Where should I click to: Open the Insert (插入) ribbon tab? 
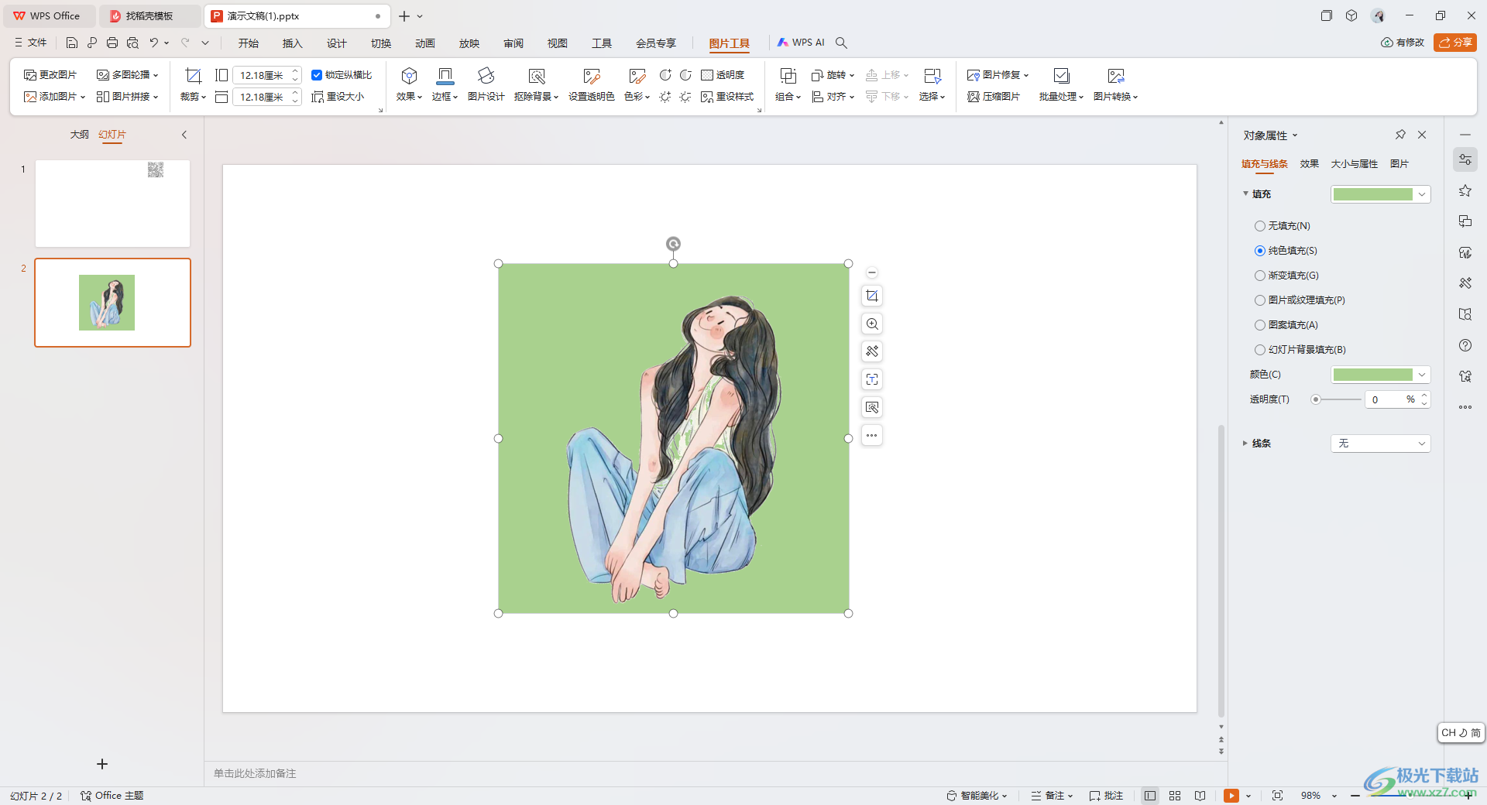(x=292, y=43)
